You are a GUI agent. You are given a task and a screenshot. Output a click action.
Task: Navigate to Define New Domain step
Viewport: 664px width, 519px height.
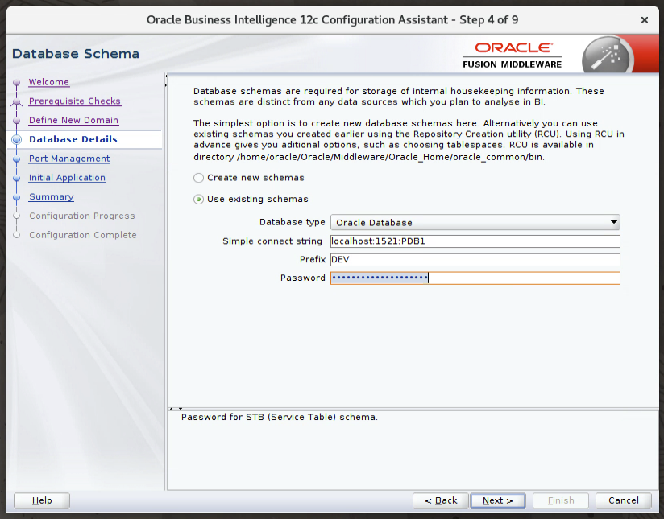click(73, 120)
